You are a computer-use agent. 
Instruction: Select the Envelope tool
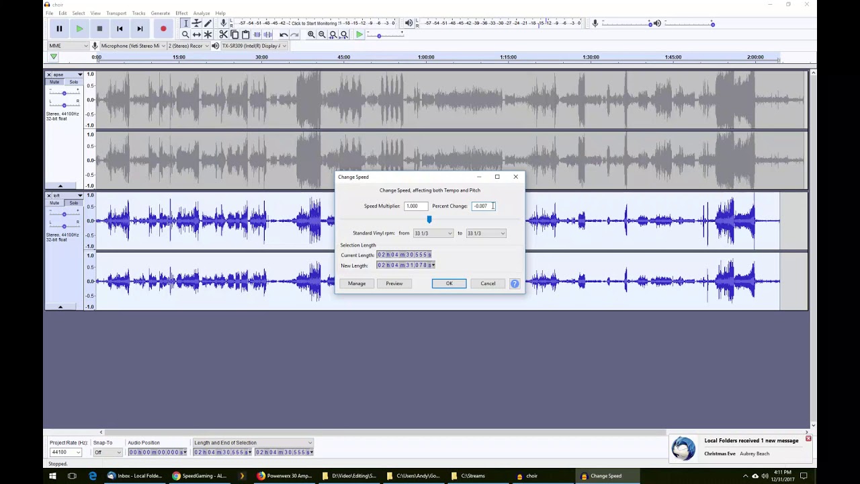click(196, 24)
